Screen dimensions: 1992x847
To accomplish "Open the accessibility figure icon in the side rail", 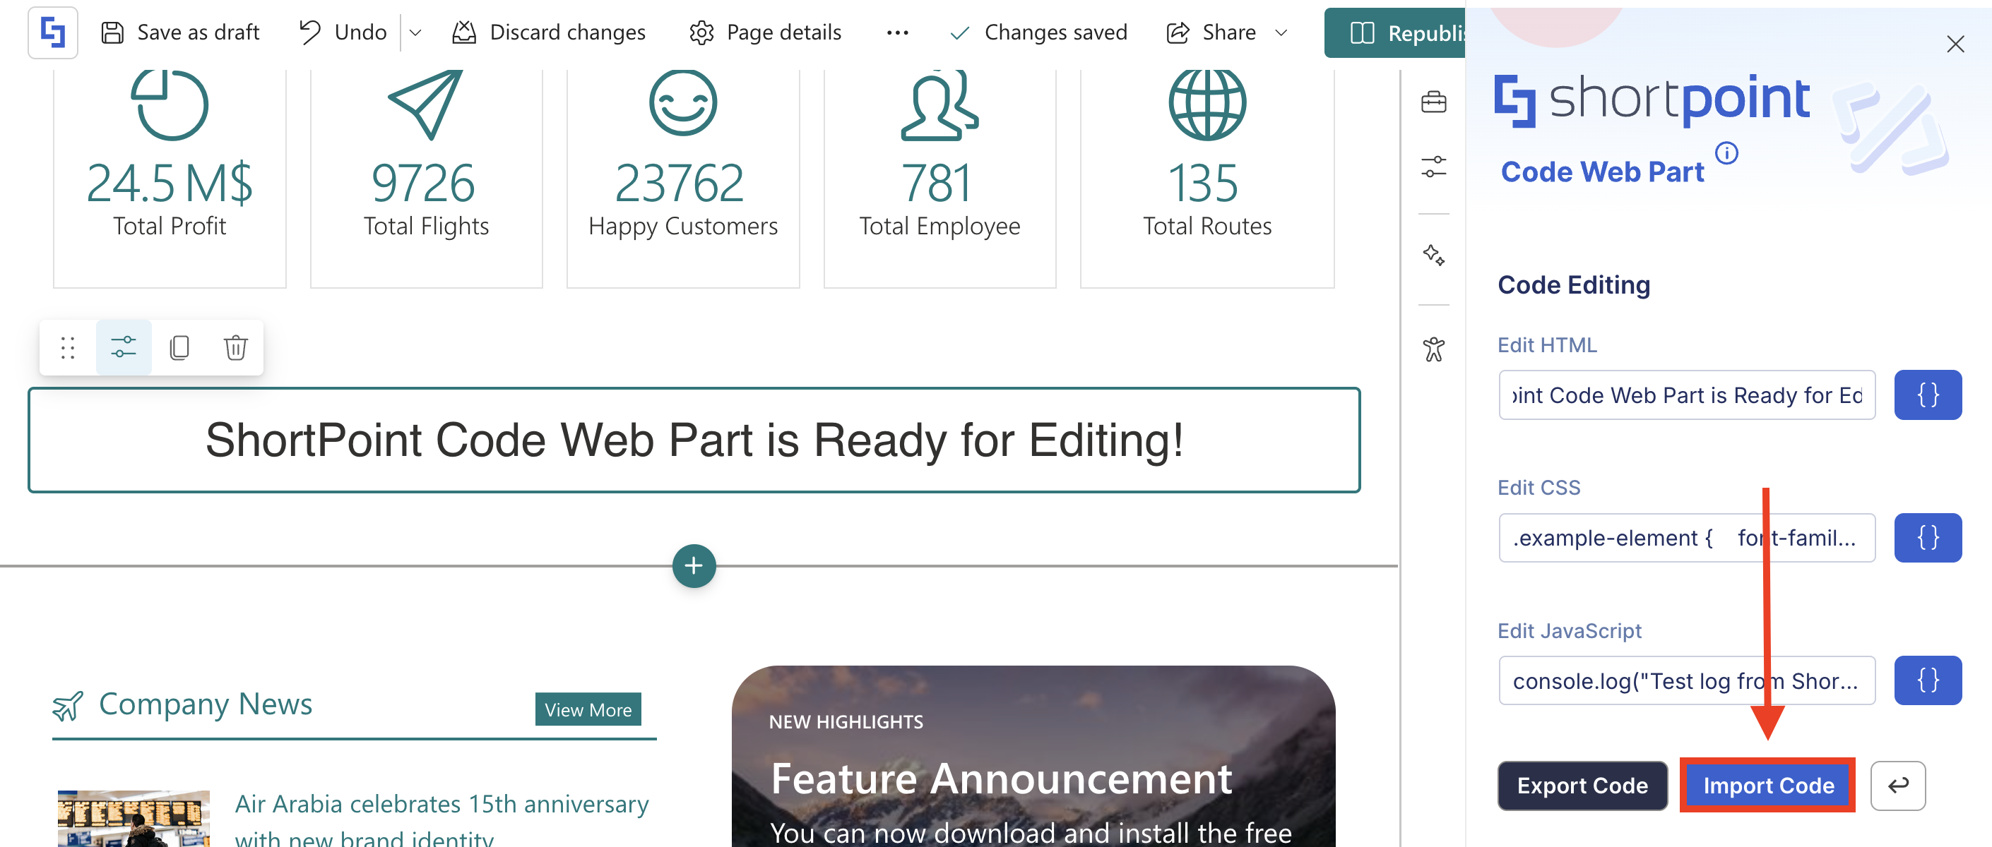I will point(1434,349).
